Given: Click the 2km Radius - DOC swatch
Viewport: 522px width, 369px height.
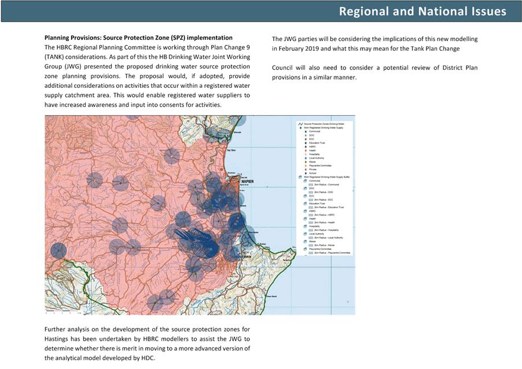Looking at the screenshot, I should 311,193.
